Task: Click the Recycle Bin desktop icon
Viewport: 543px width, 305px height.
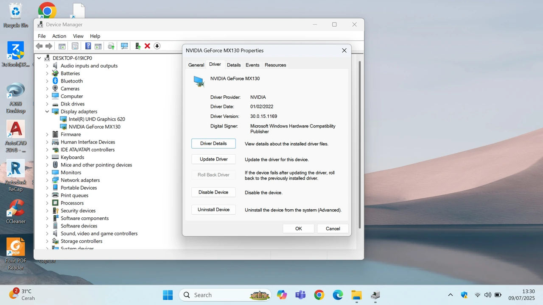Action: click(x=16, y=16)
